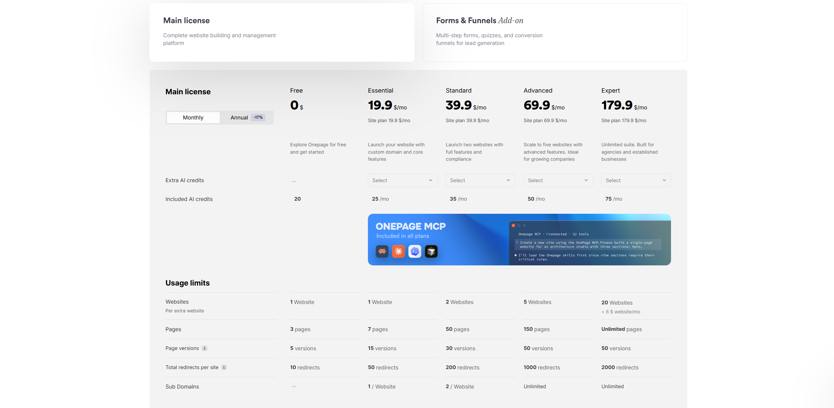Click the 'Site plan 39.9 $/mo' text

[x=467, y=120]
